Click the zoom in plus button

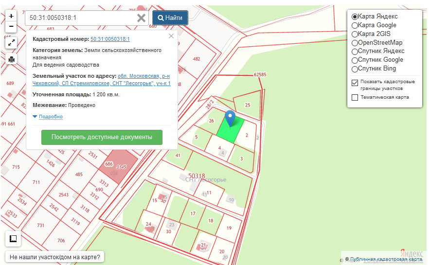pyautogui.click(x=11, y=16)
